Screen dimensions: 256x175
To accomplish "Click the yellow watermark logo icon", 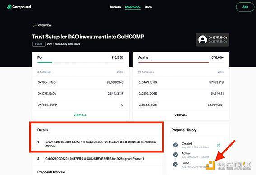I will tap(210, 166).
